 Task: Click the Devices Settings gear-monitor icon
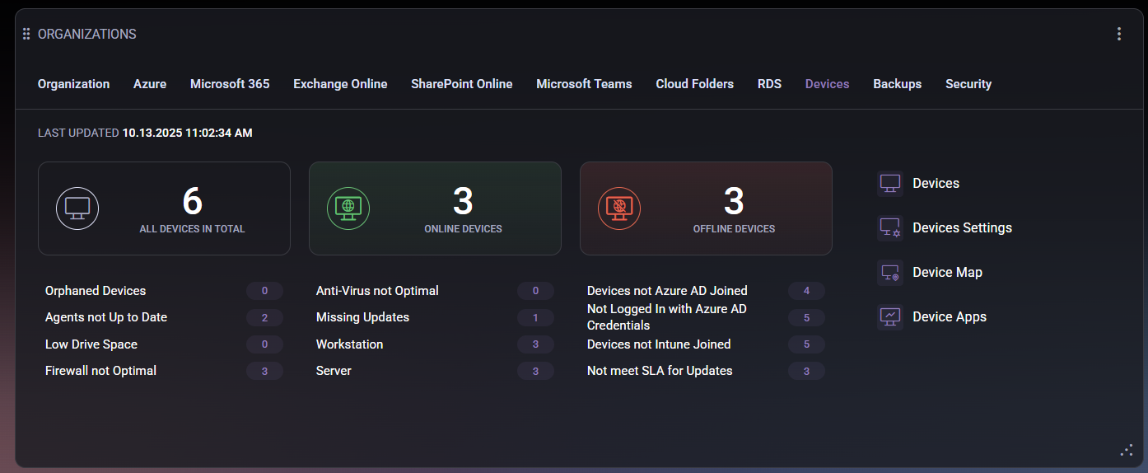[x=890, y=228]
